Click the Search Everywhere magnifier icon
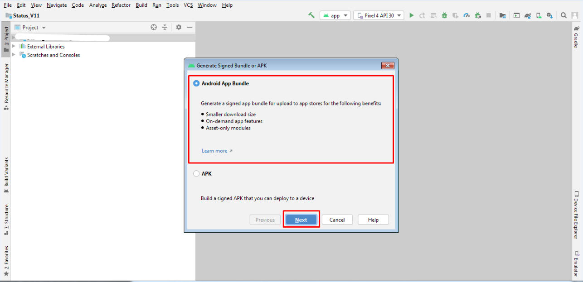The width and height of the screenshot is (583, 282). click(564, 15)
